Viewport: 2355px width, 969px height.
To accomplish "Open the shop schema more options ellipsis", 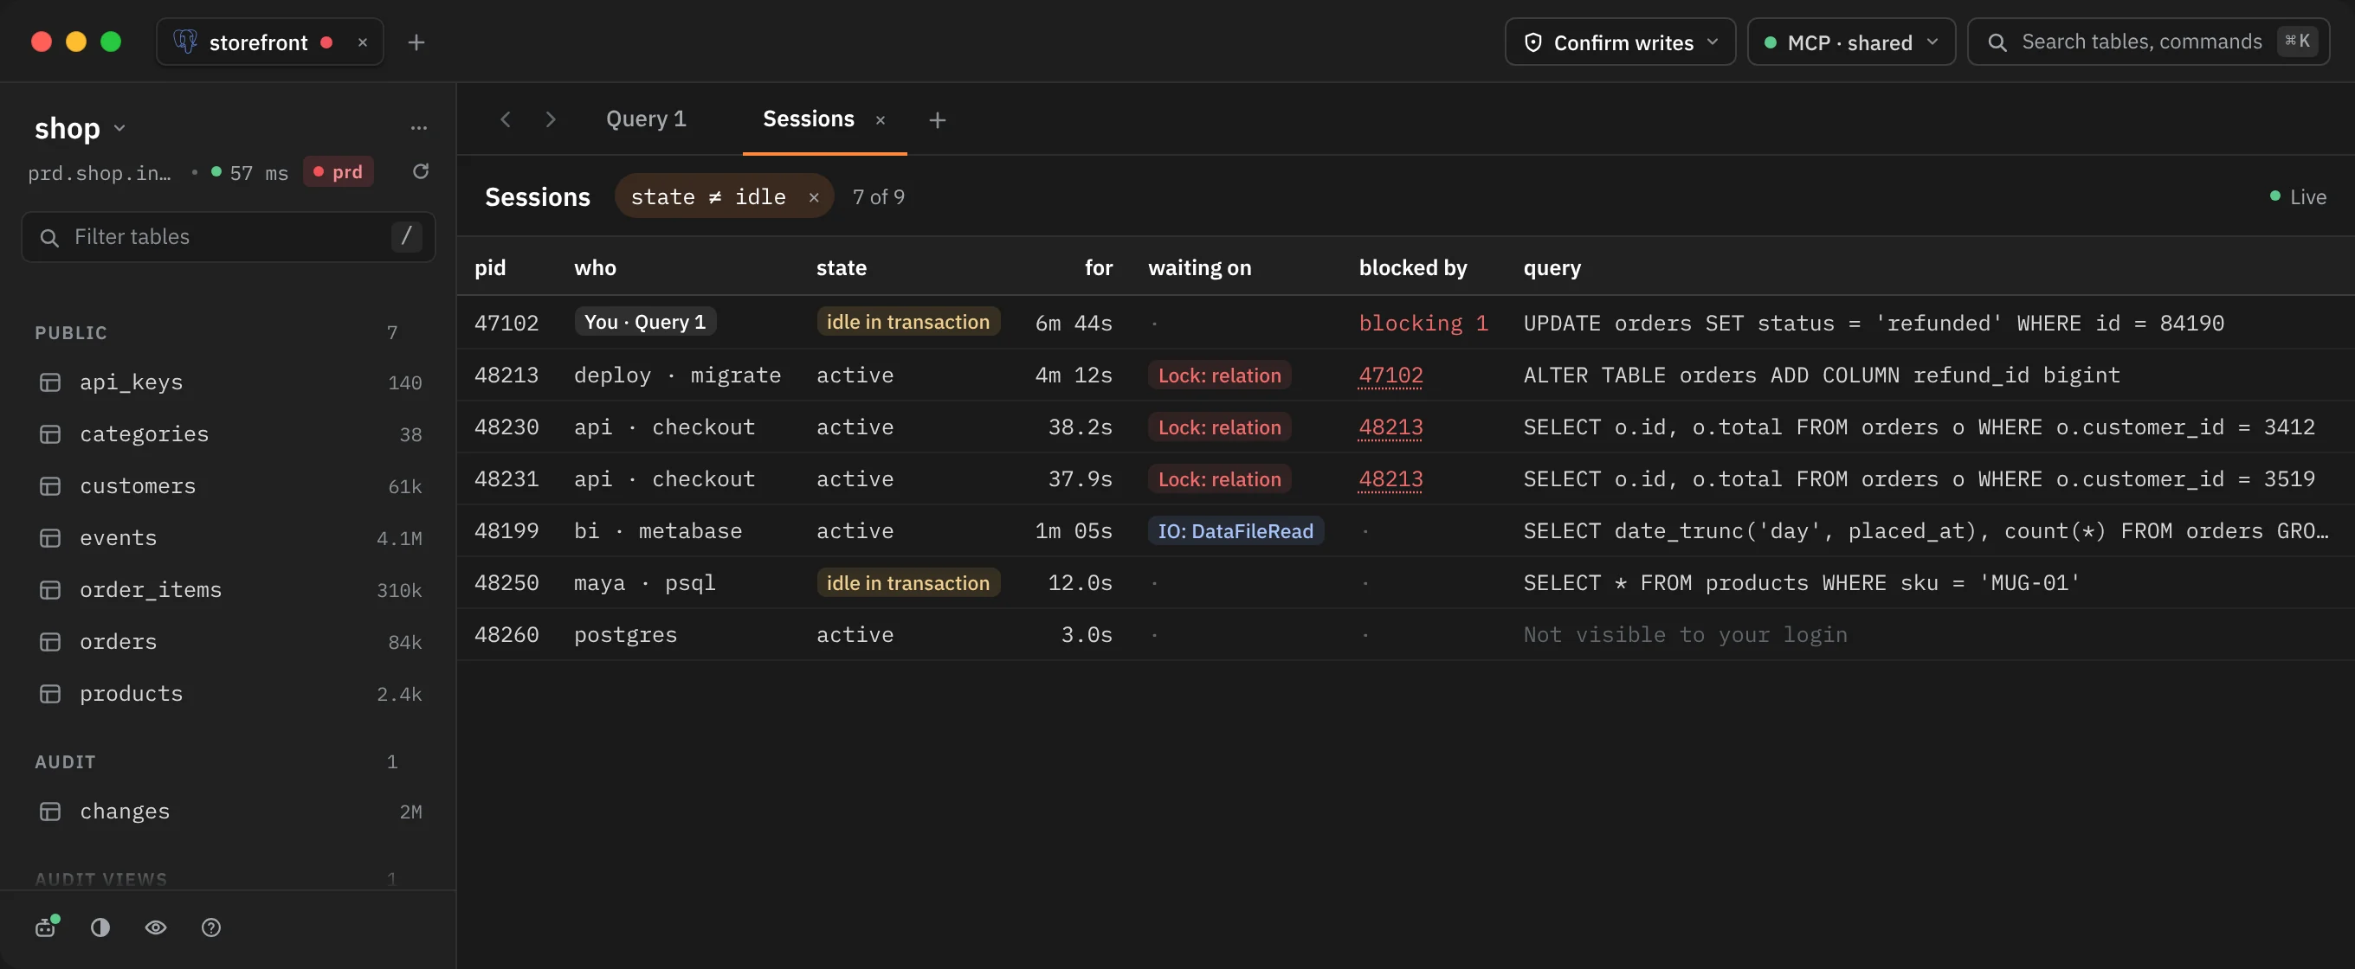I will tap(419, 128).
